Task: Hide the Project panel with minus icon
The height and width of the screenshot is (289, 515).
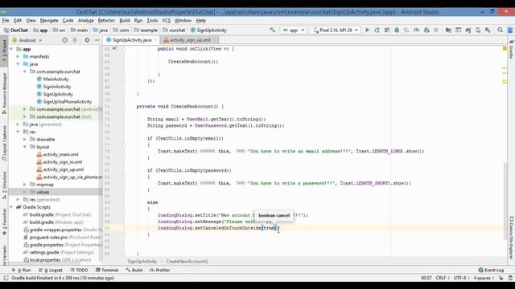Action: 97,40
